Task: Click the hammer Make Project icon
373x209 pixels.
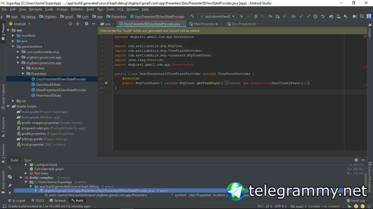Action: [192, 17]
